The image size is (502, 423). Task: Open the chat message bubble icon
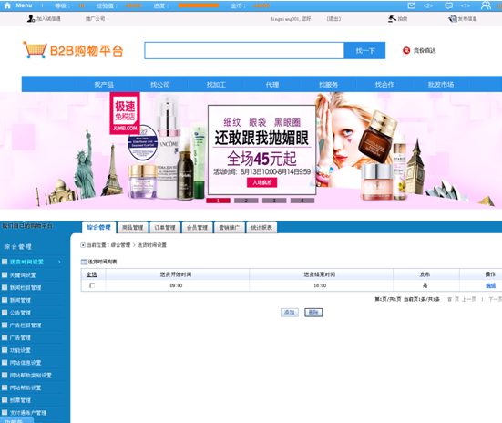449,5
